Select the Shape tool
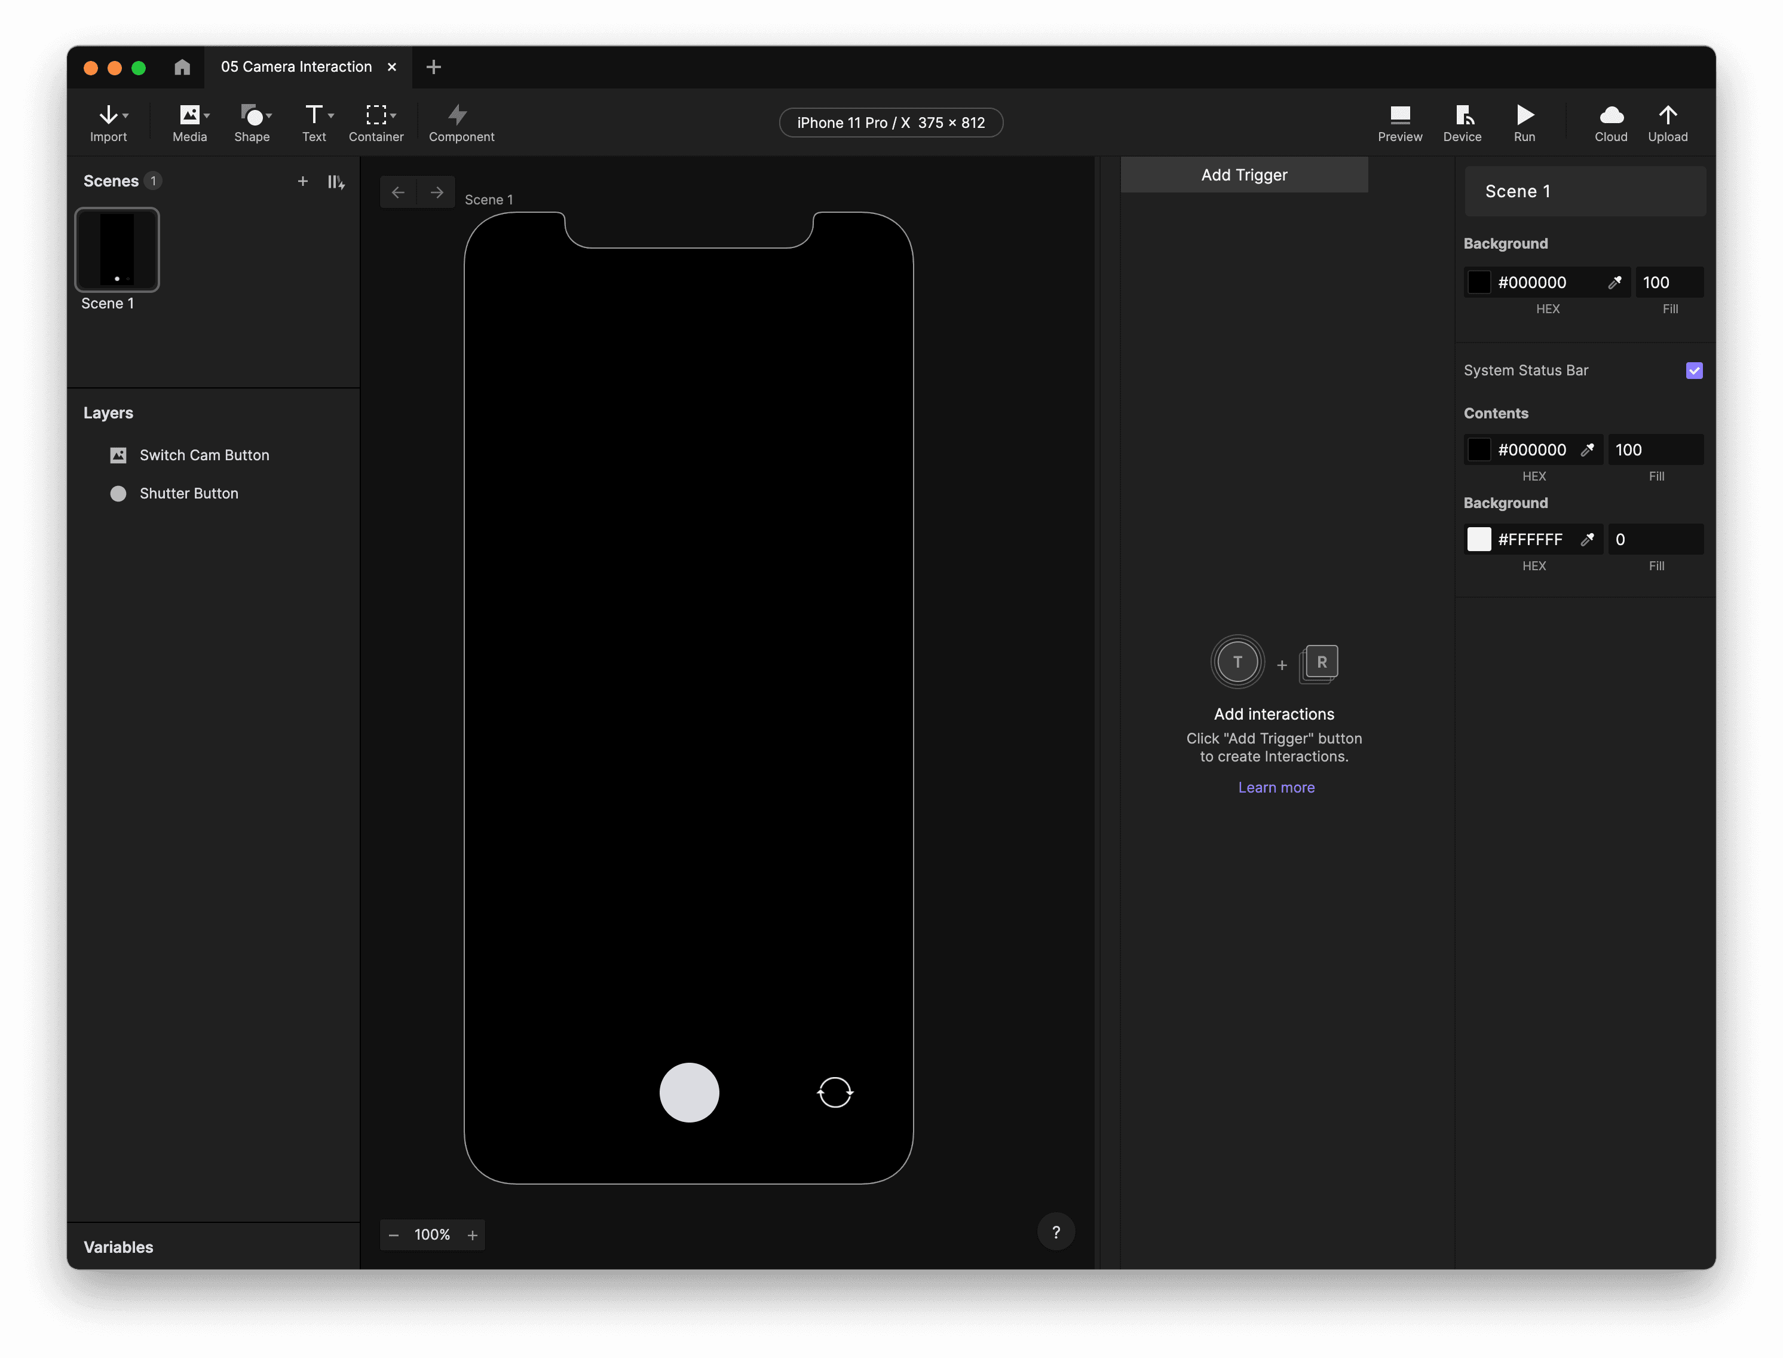This screenshot has width=1783, height=1358. coord(251,122)
